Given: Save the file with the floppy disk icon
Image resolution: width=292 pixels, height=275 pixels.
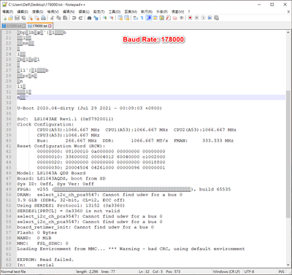Looking at the screenshot, I should click(x=17, y=18).
